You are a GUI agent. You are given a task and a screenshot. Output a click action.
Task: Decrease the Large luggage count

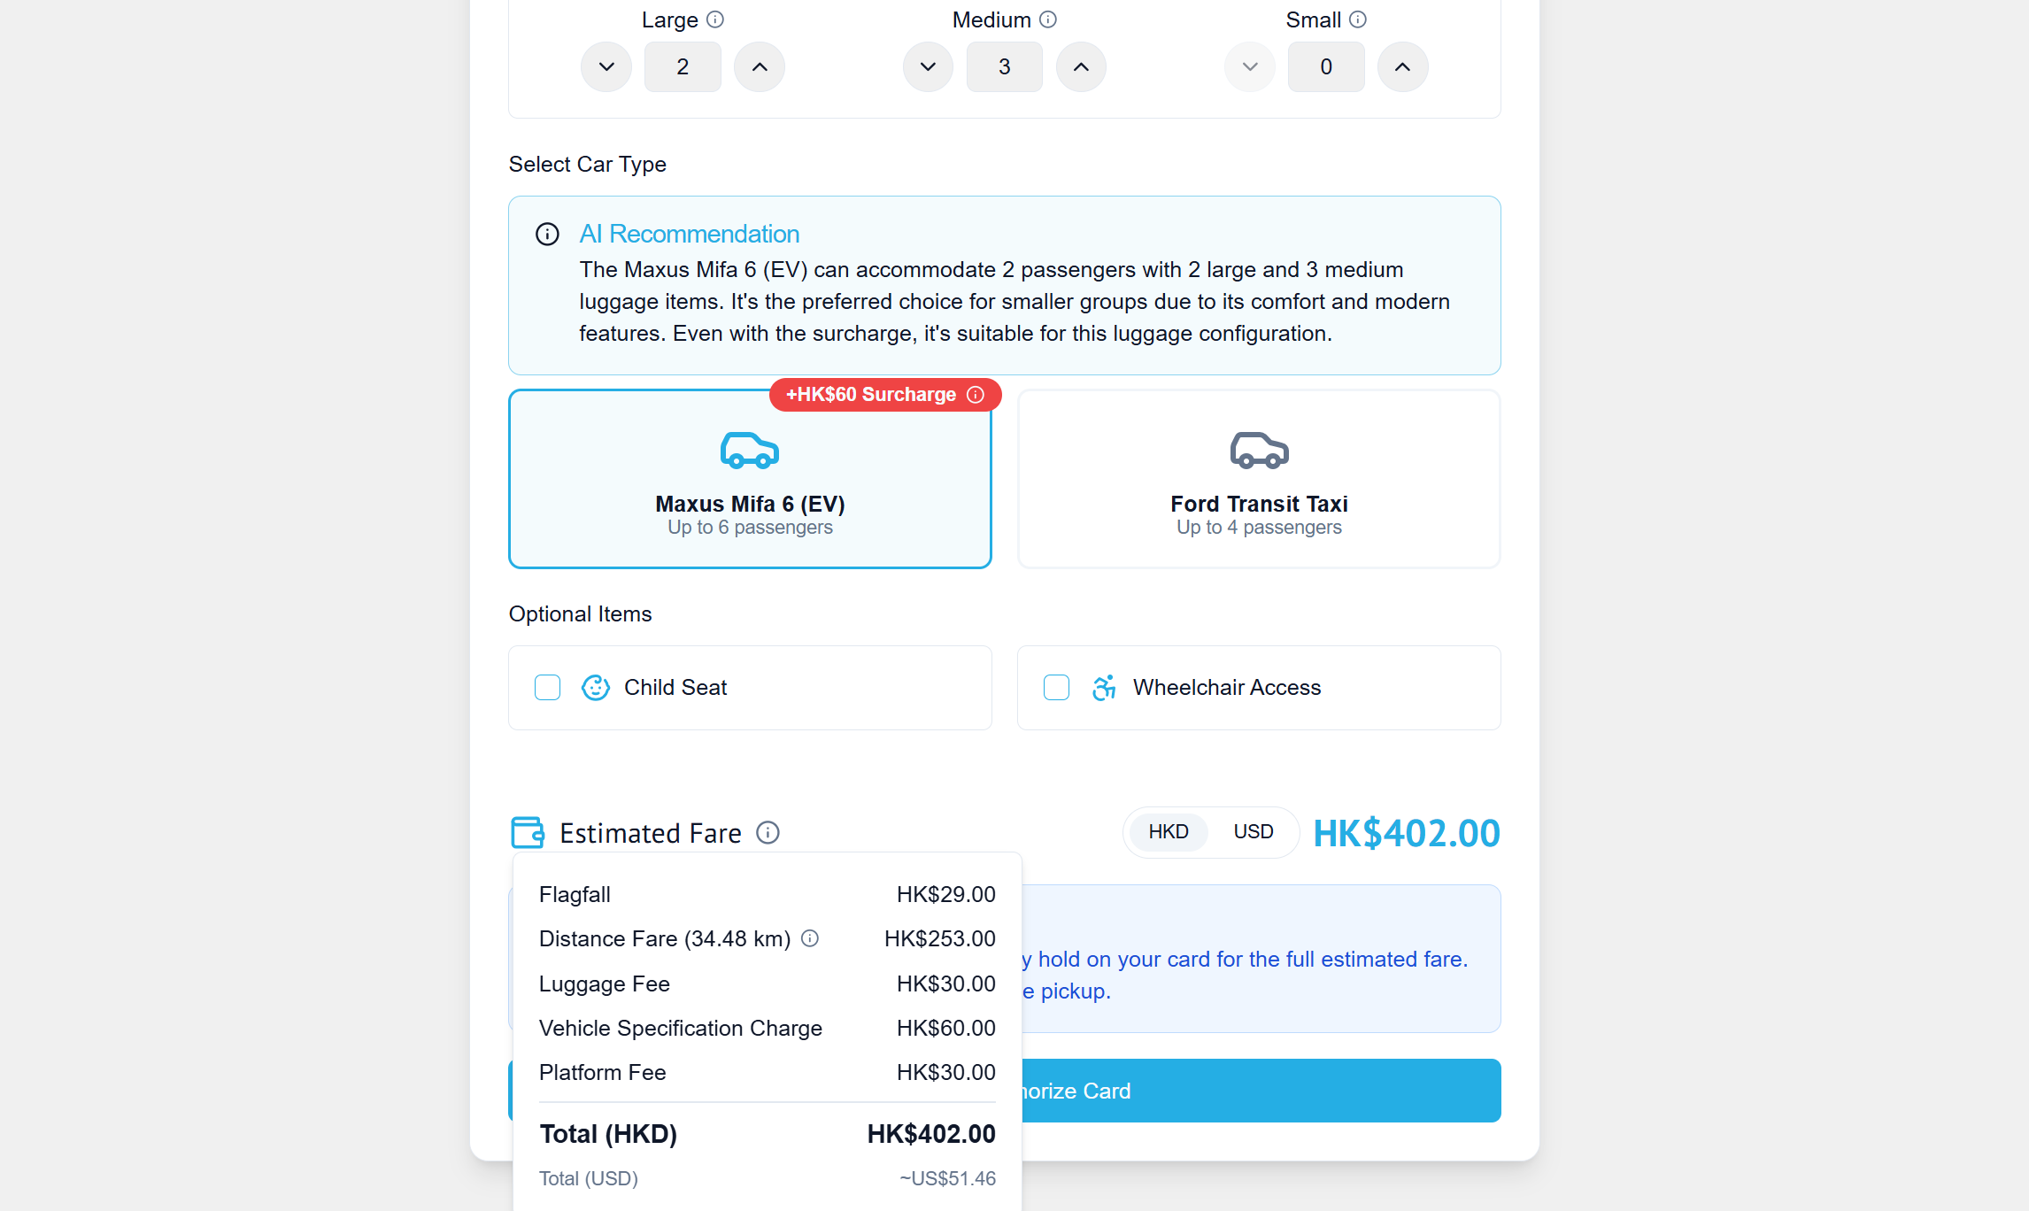606,66
